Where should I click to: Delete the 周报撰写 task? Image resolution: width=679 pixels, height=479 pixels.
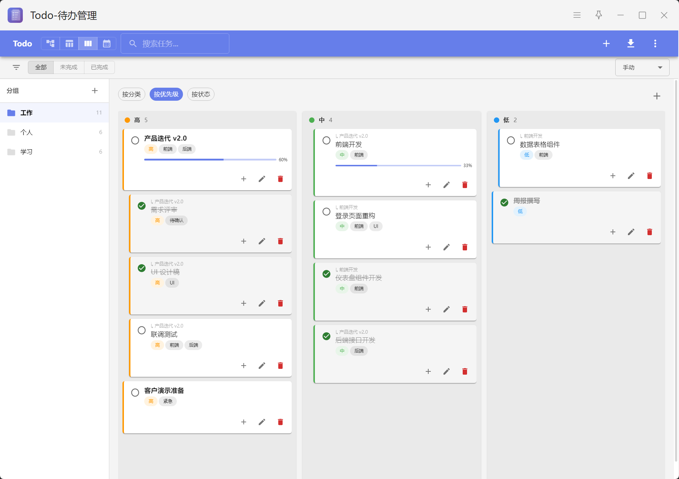[650, 232]
